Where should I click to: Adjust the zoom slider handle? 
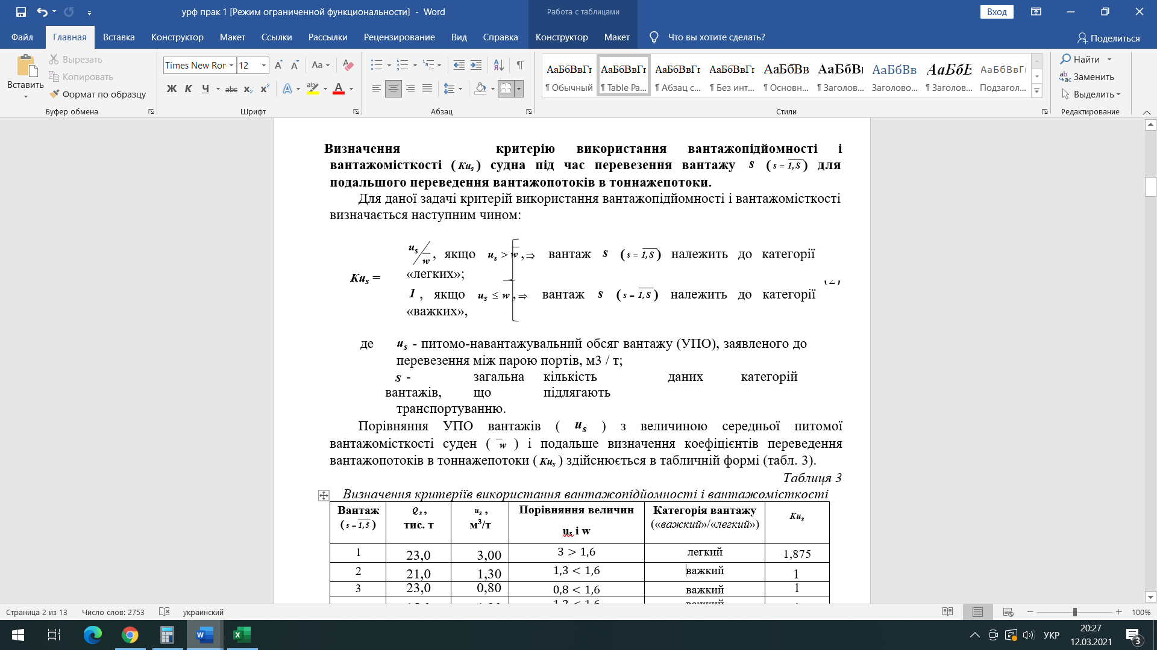click(x=1074, y=612)
